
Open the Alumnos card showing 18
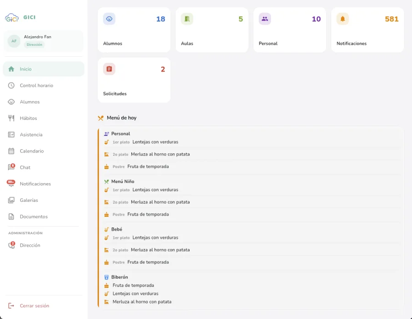pyautogui.click(x=134, y=30)
